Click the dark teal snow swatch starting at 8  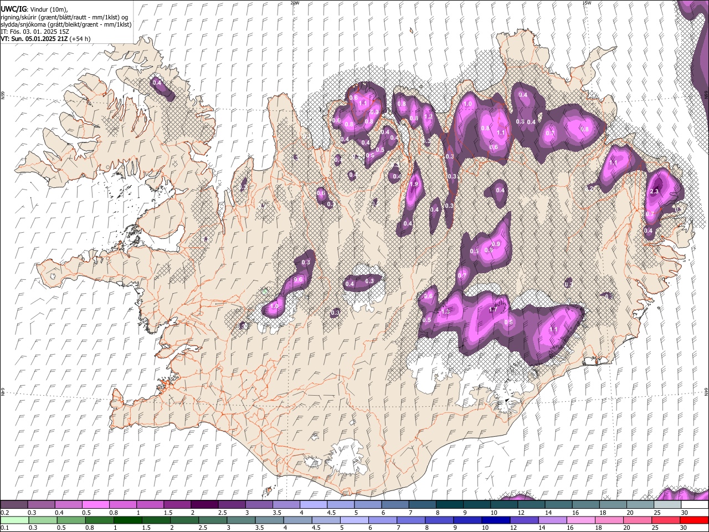coord(450,505)
